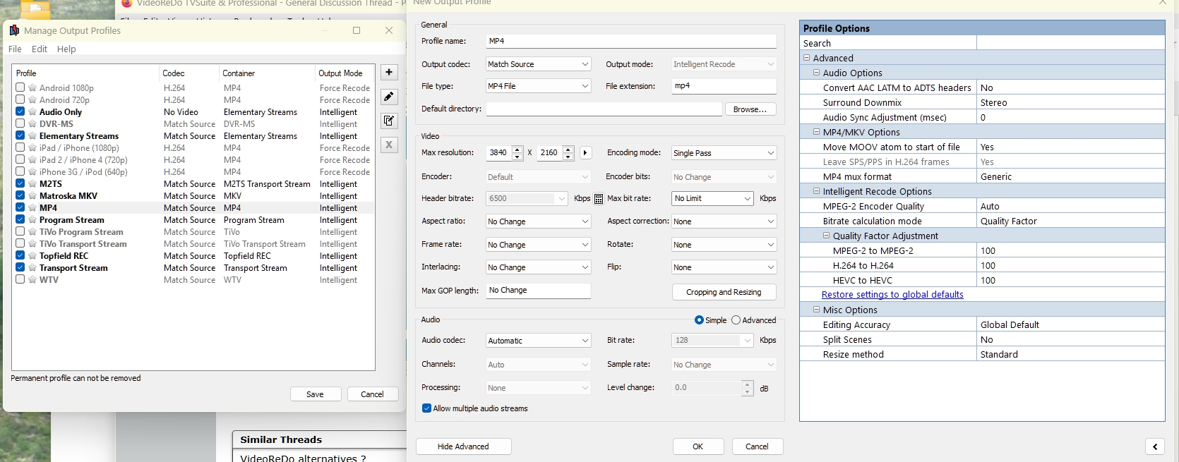Open the bitrate calculator icon
The width and height of the screenshot is (1179, 462).
pyautogui.click(x=599, y=199)
